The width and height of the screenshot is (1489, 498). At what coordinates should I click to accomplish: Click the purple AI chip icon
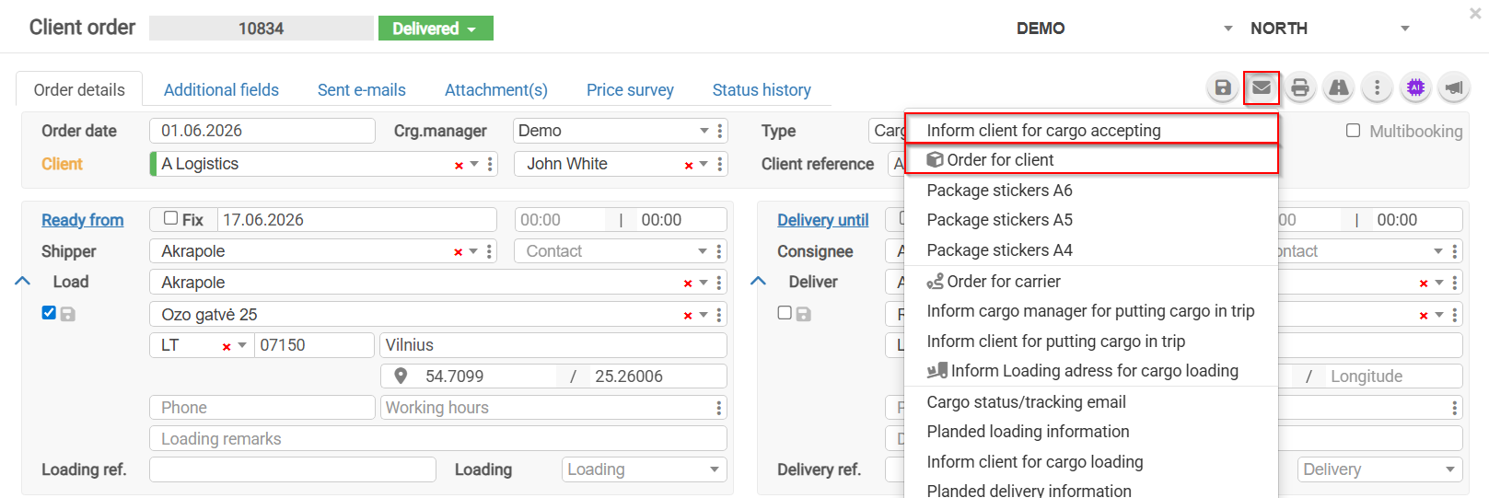(1415, 87)
